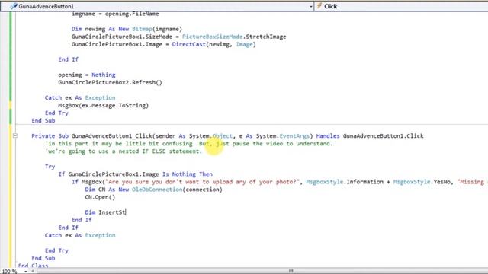This screenshot has height=274, width=488.
Task: Click the 'MsgBoxStyle.YesNo' text
Action: tap(422, 182)
